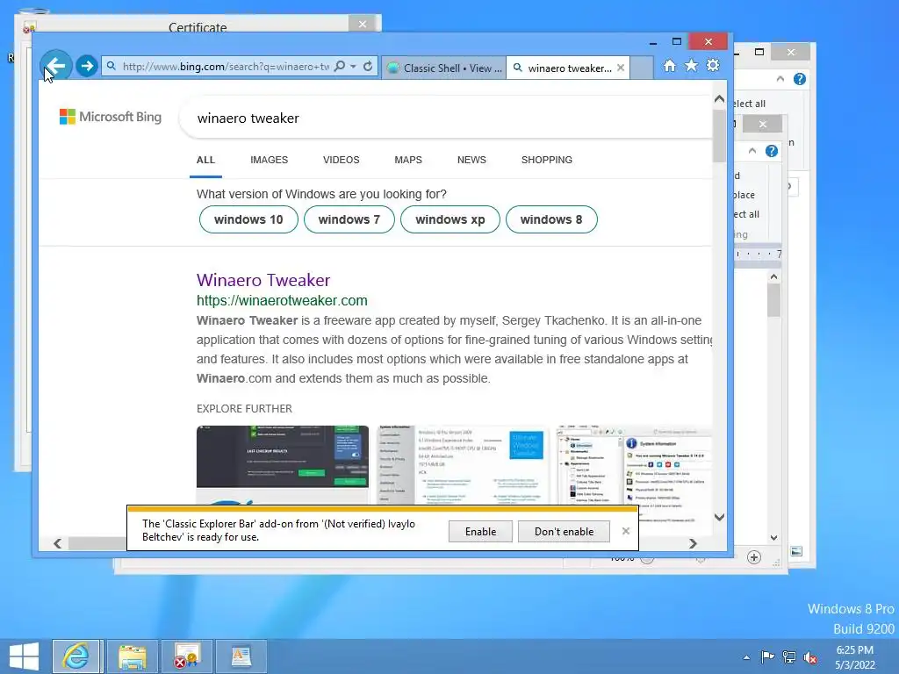Switch to the Classic Shell tab
Image resolution: width=899 pixels, height=674 pixels.
tap(444, 68)
